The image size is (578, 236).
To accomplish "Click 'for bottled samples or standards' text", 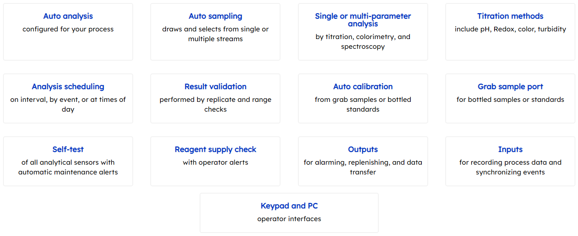I will [510, 100].
